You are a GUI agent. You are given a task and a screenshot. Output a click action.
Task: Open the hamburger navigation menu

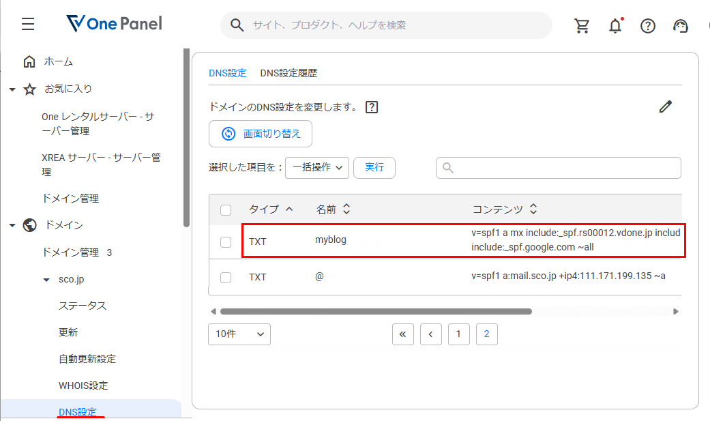click(x=28, y=24)
